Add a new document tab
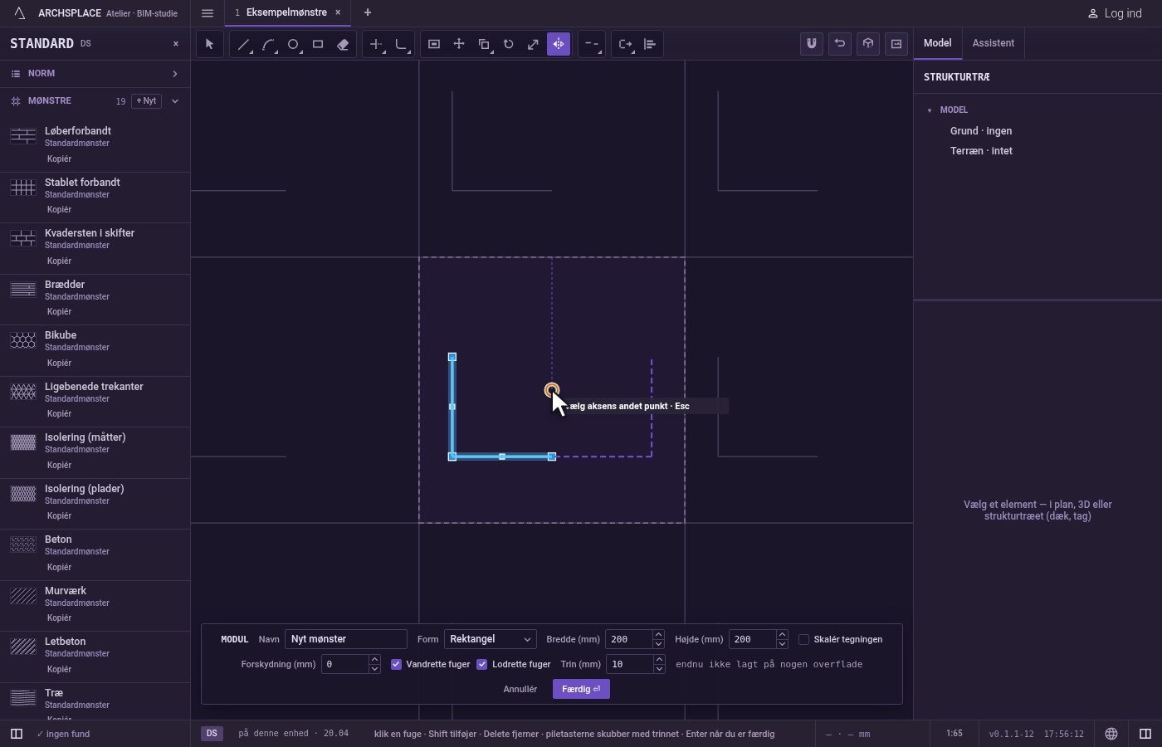This screenshot has height=747, width=1162. pyautogui.click(x=368, y=12)
